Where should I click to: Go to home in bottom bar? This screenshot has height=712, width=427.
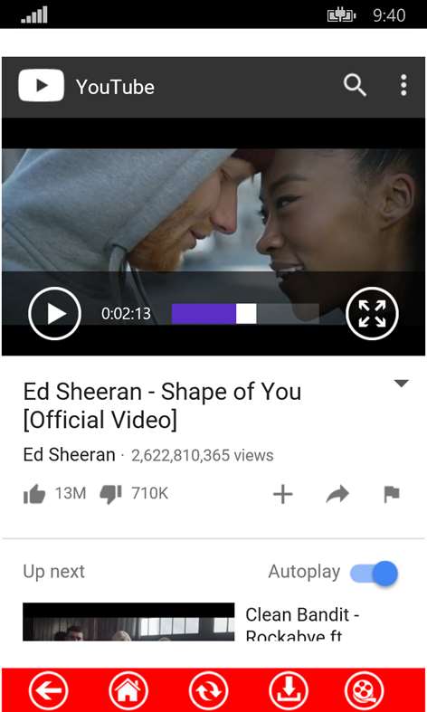[x=128, y=691]
